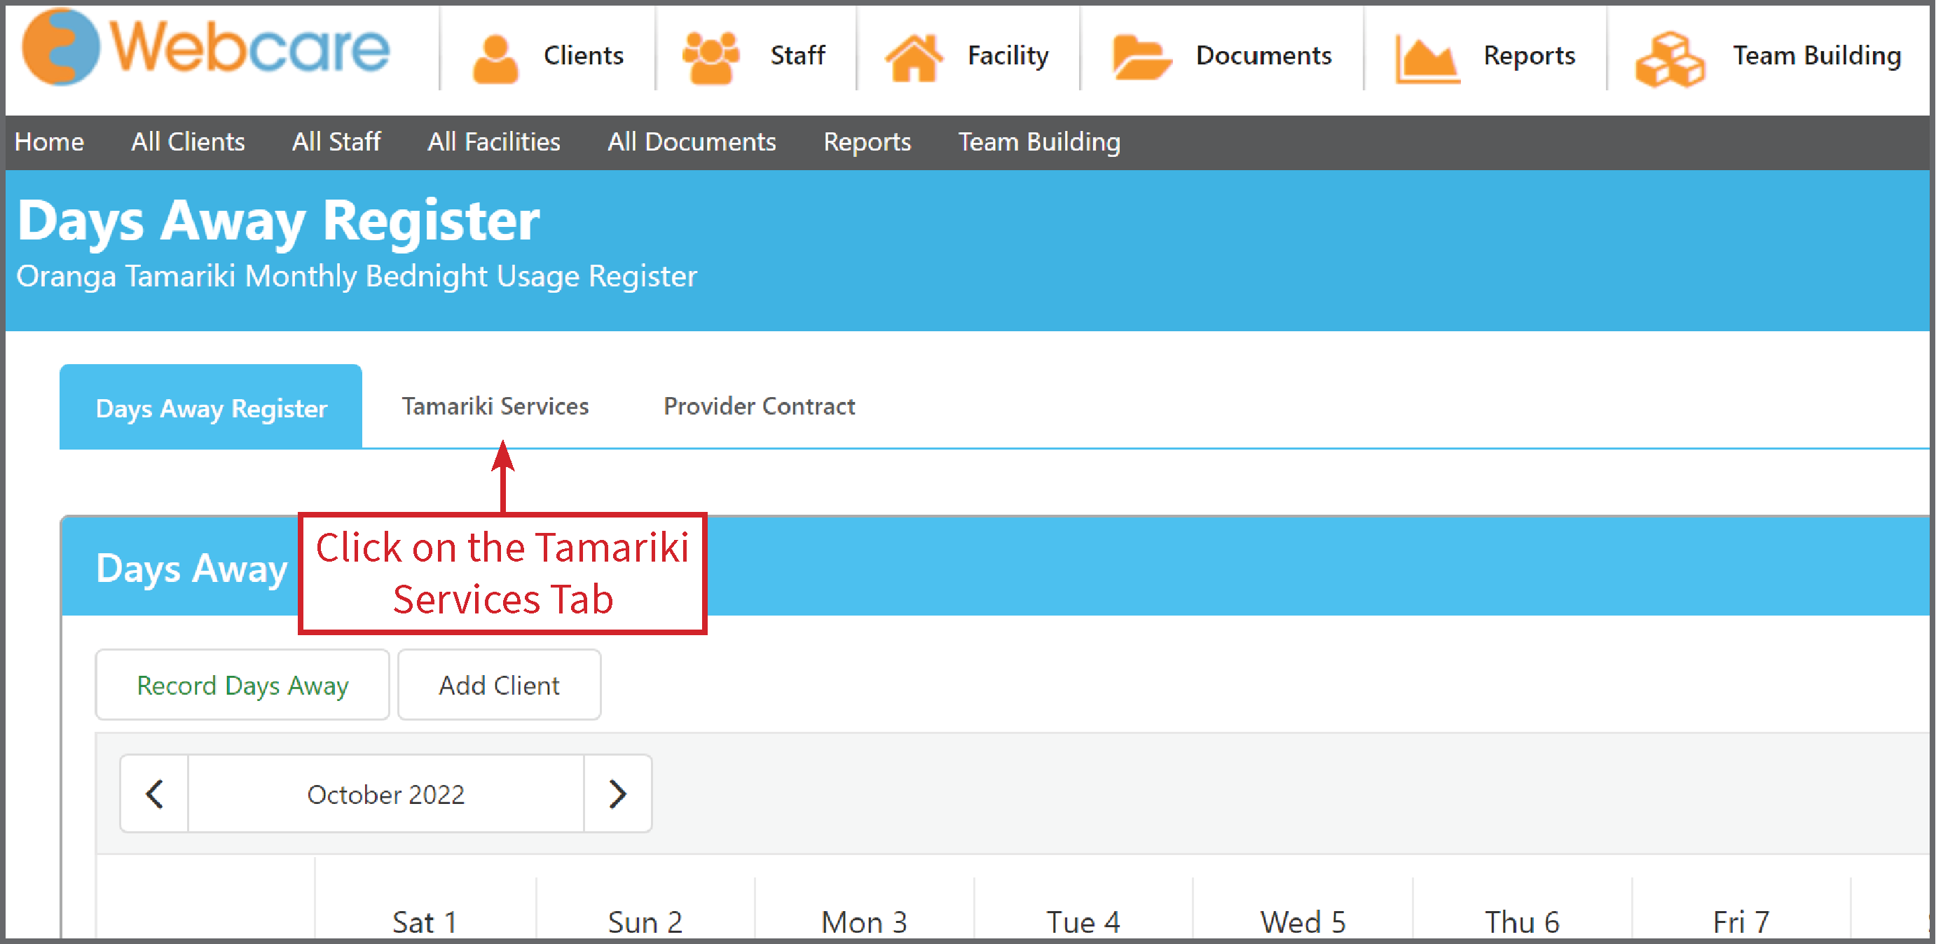This screenshot has width=1936, height=944.
Task: Select the Mon 3 calendar column header
Action: [864, 921]
